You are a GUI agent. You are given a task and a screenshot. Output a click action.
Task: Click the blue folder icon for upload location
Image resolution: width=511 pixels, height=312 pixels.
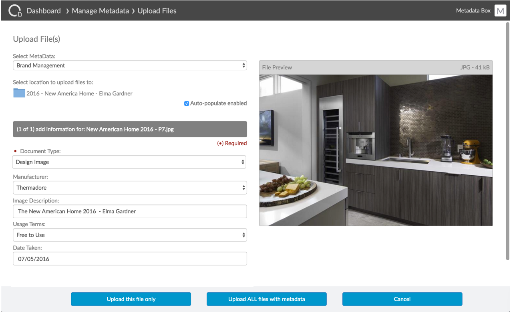coord(19,93)
